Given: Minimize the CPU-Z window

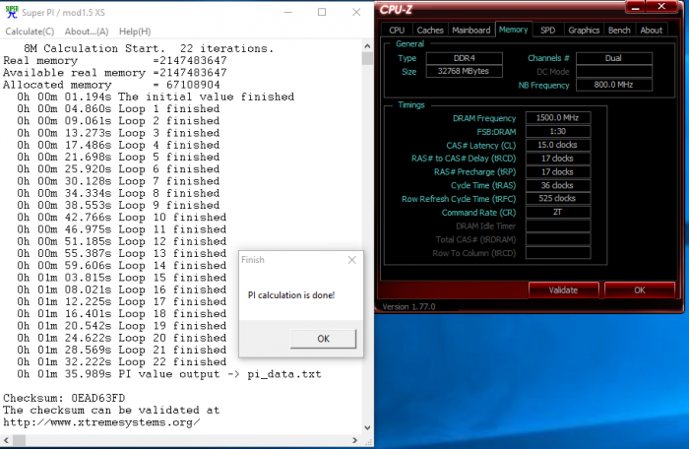Looking at the screenshot, I should [635, 7].
